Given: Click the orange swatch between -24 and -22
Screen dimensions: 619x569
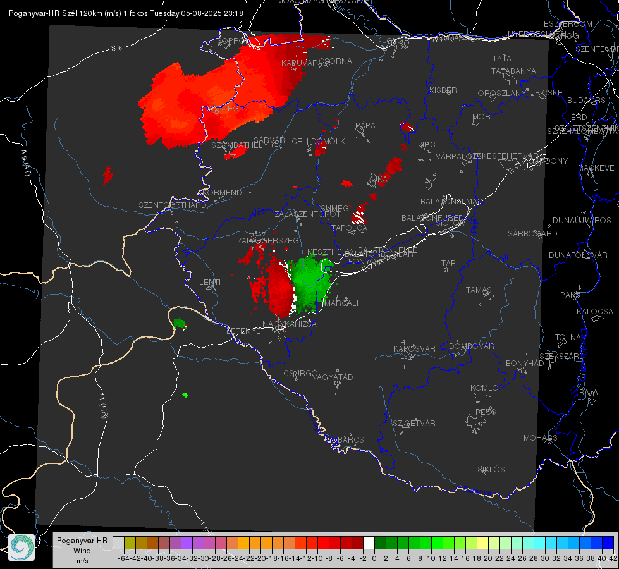Looking at the screenshot, I should (x=243, y=542).
